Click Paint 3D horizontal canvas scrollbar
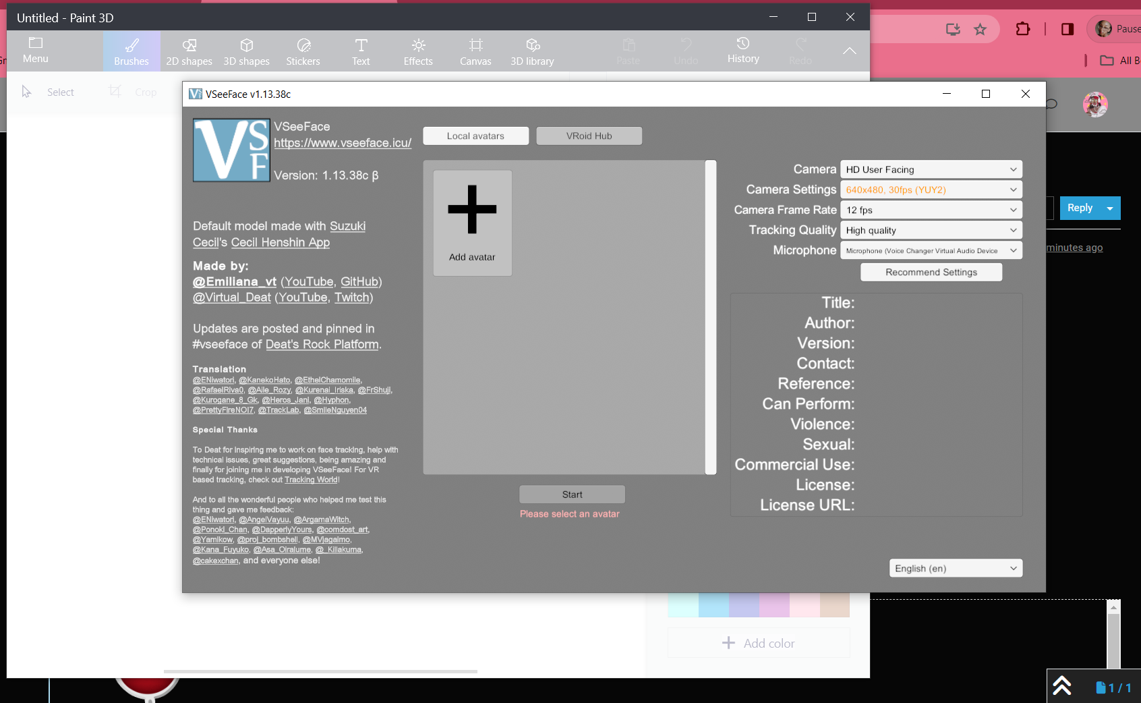 click(320, 671)
